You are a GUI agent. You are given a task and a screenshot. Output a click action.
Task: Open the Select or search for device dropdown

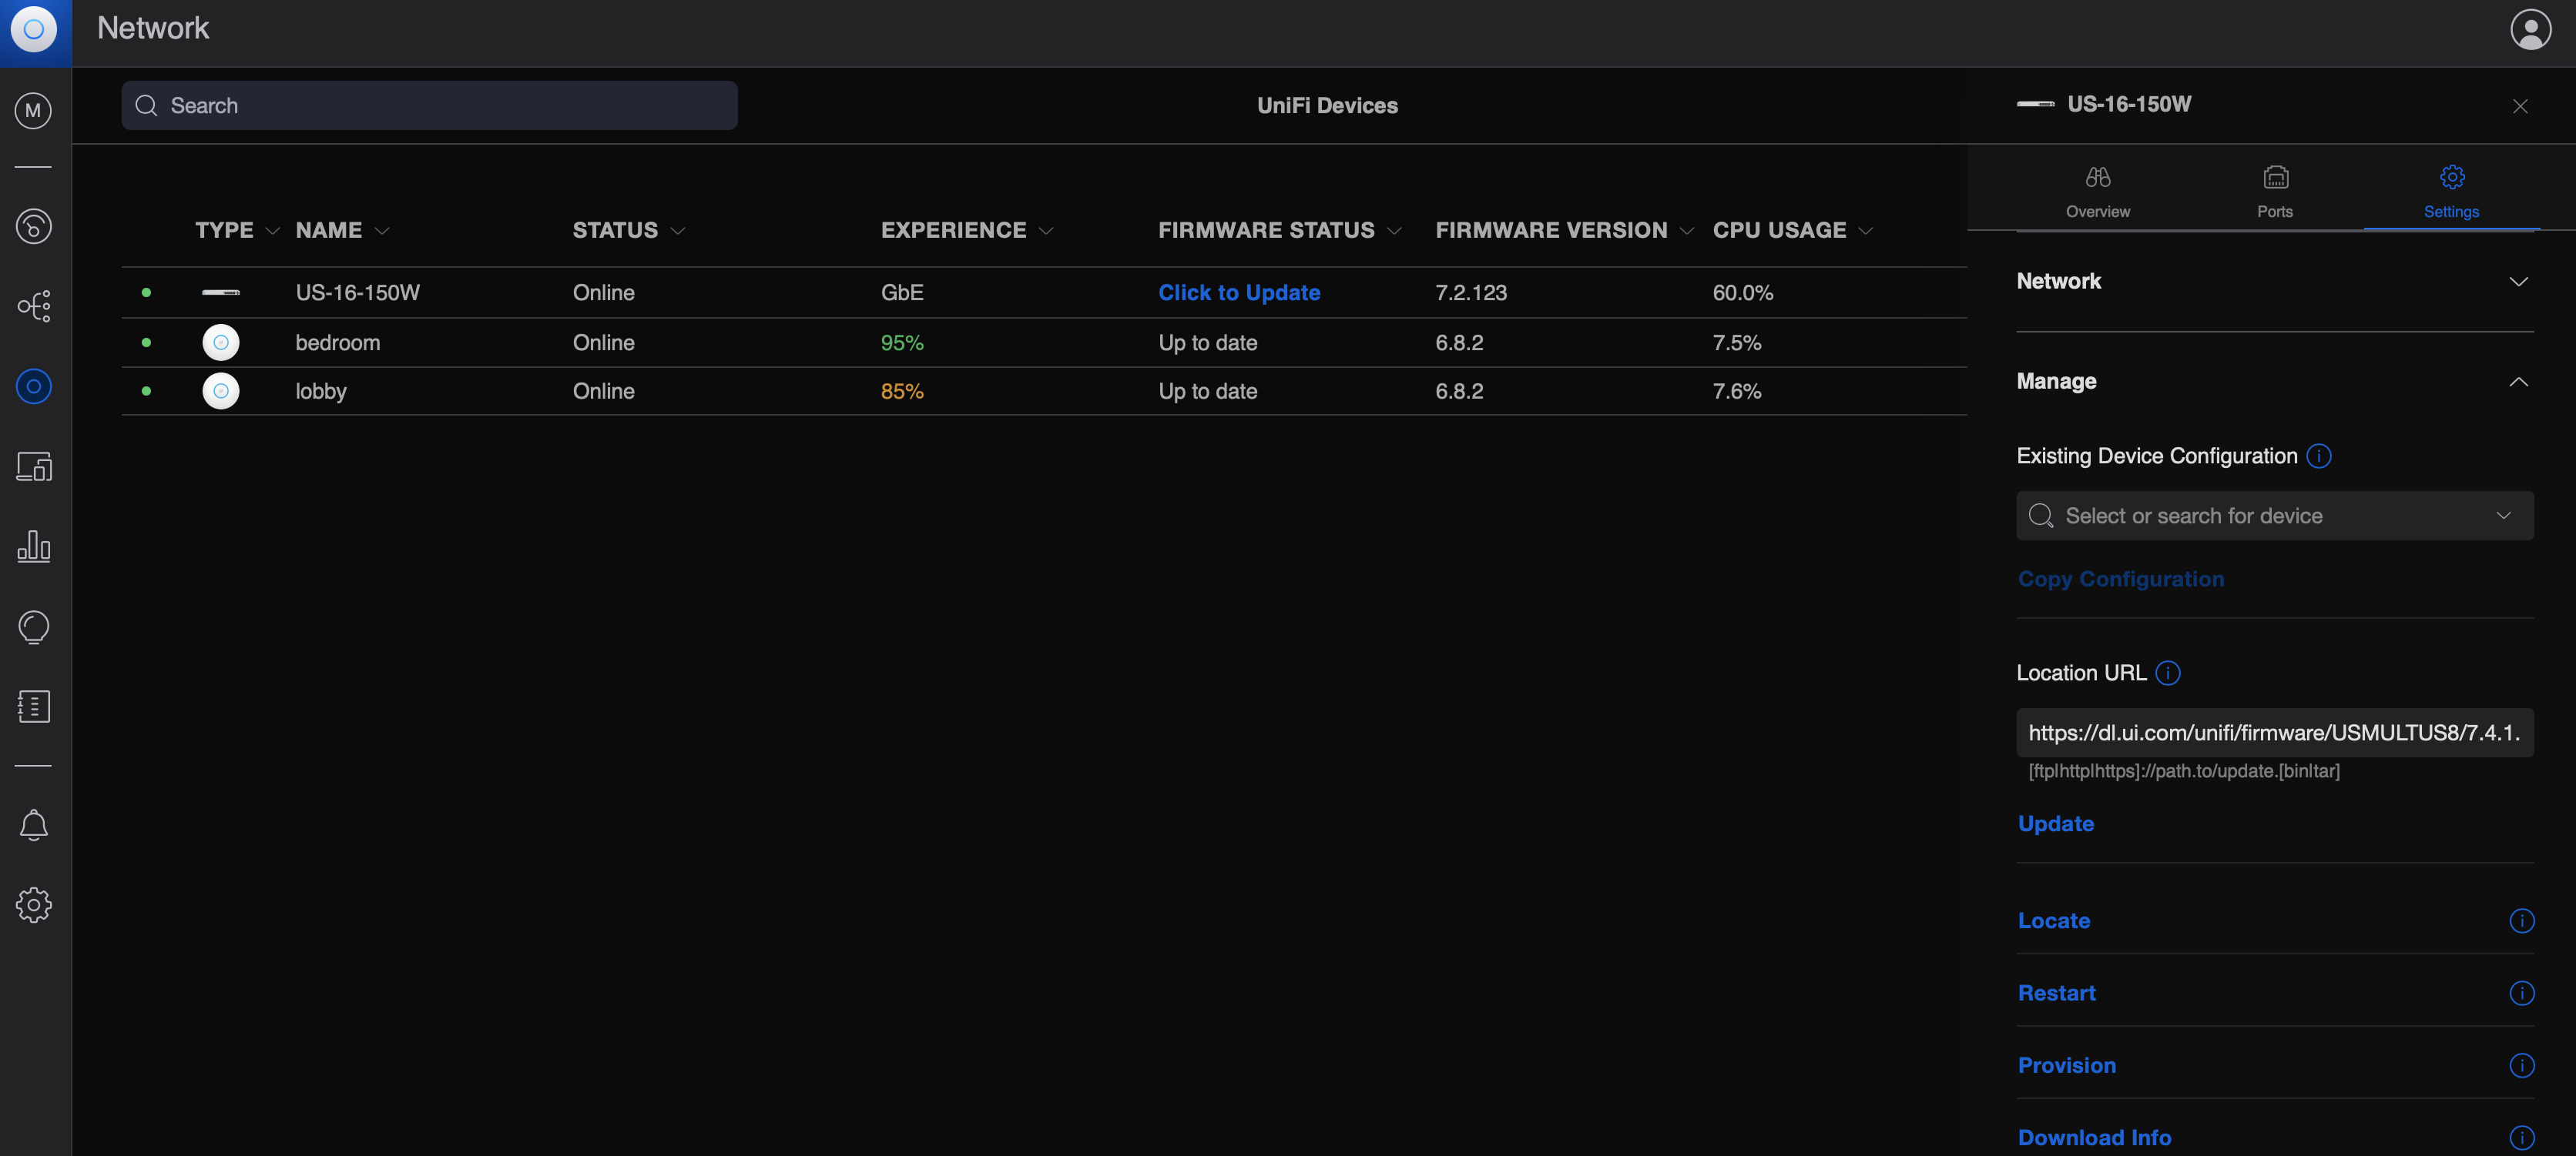[2274, 516]
